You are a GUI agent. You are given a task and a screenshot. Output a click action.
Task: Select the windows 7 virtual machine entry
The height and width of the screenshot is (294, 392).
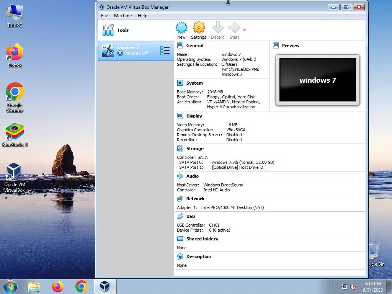point(136,51)
